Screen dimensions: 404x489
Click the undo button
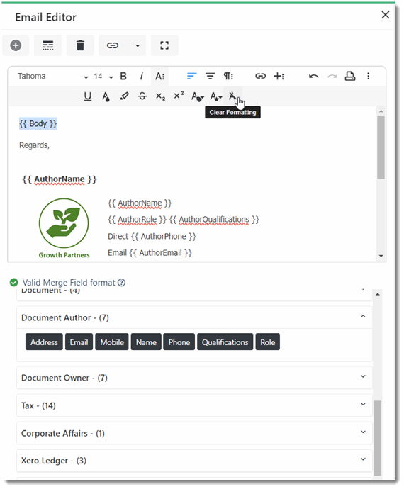click(313, 77)
